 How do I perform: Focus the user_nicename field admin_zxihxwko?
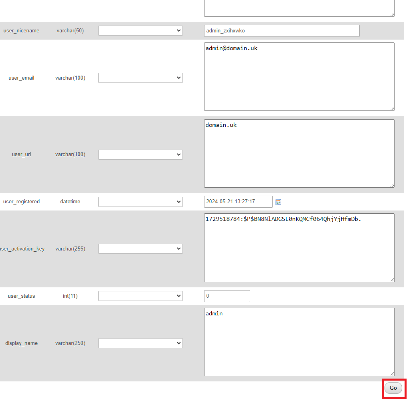(282, 31)
